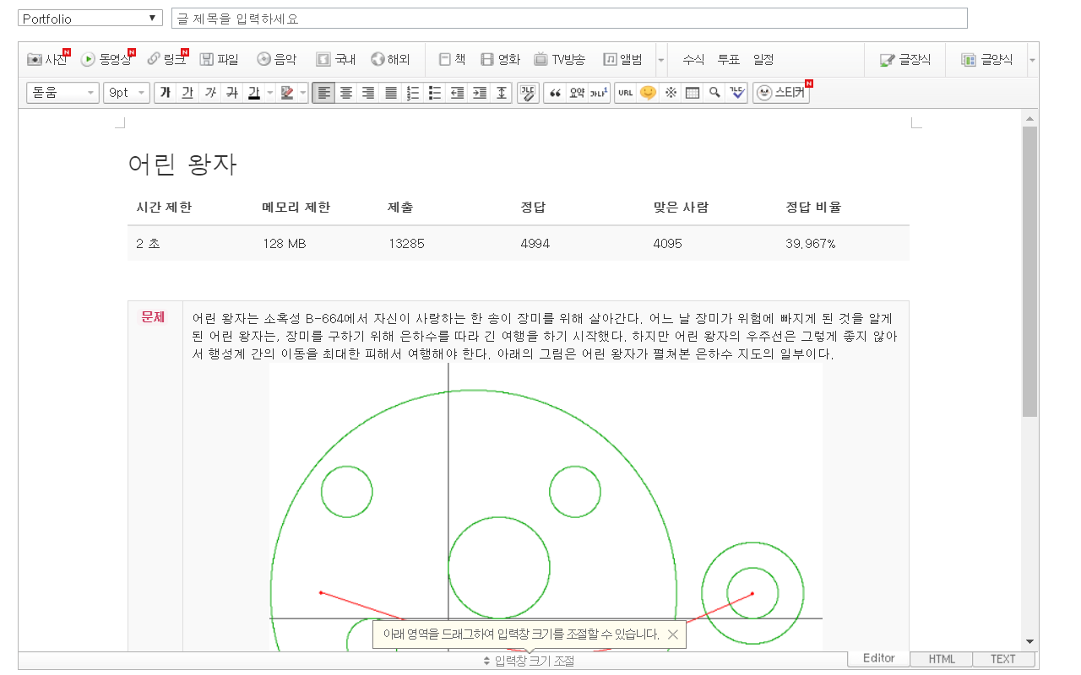The width and height of the screenshot is (1081, 675).
Task: Open find and replace magnifier
Action: pos(714,93)
